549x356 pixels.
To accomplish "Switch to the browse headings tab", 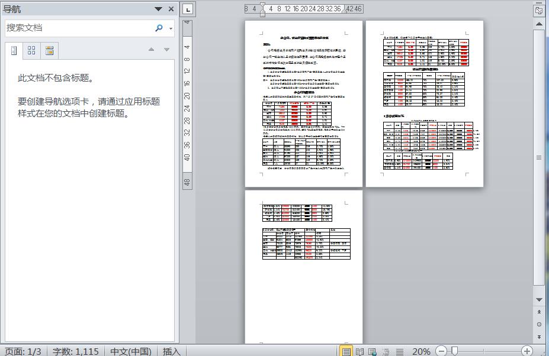I will coord(14,50).
